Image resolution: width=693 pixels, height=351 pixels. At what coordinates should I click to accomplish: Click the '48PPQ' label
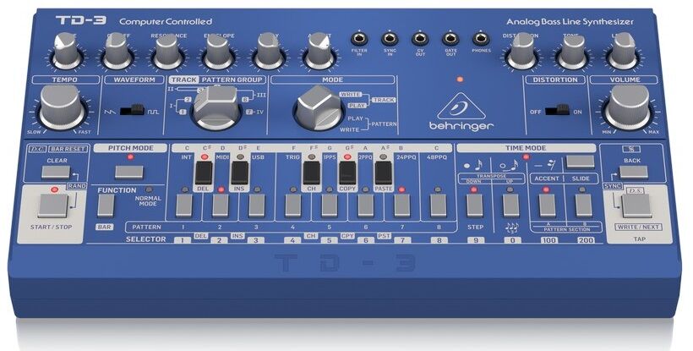[437, 157]
